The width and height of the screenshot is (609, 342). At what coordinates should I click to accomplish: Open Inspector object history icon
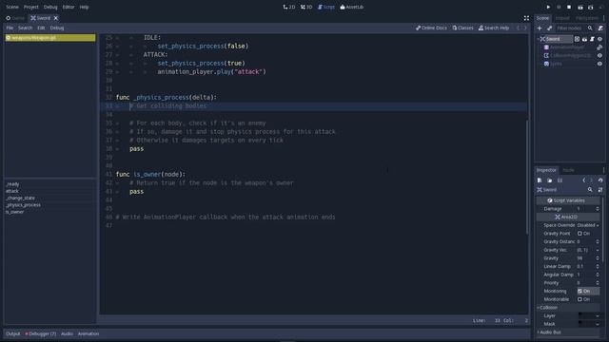600,180
